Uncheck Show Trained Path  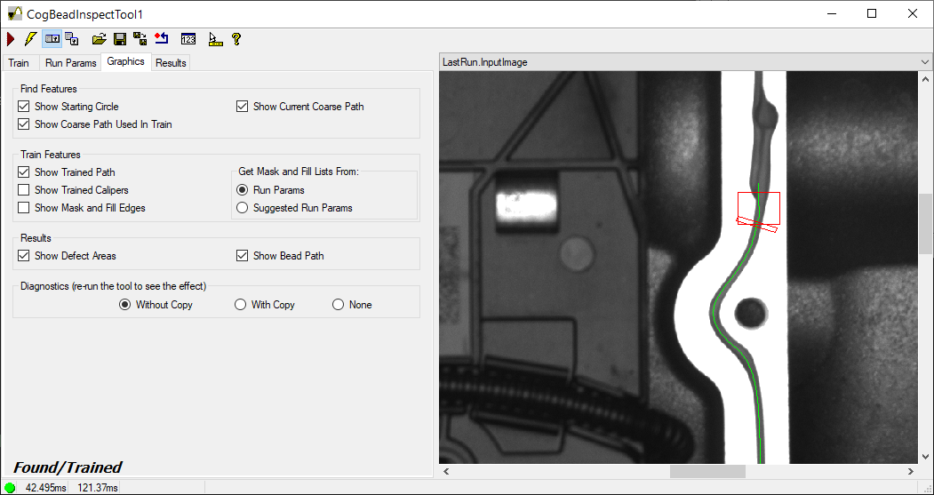(x=24, y=172)
